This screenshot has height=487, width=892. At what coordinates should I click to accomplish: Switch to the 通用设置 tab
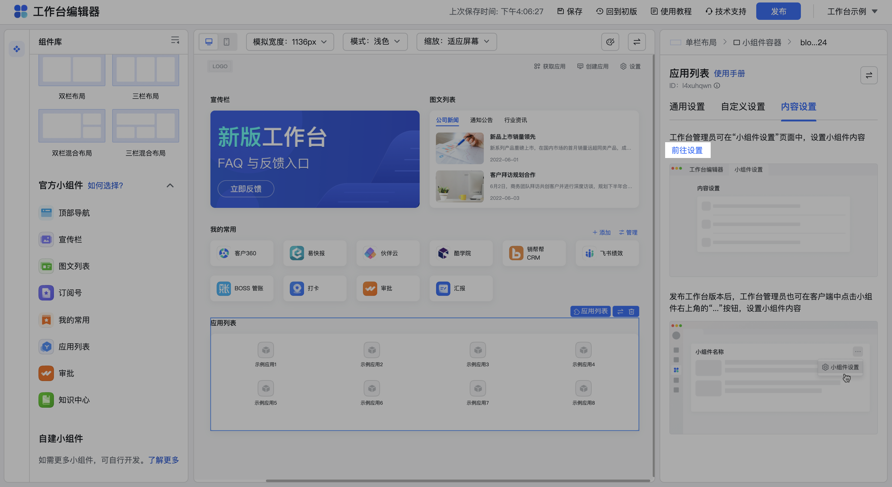click(x=687, y=107)
